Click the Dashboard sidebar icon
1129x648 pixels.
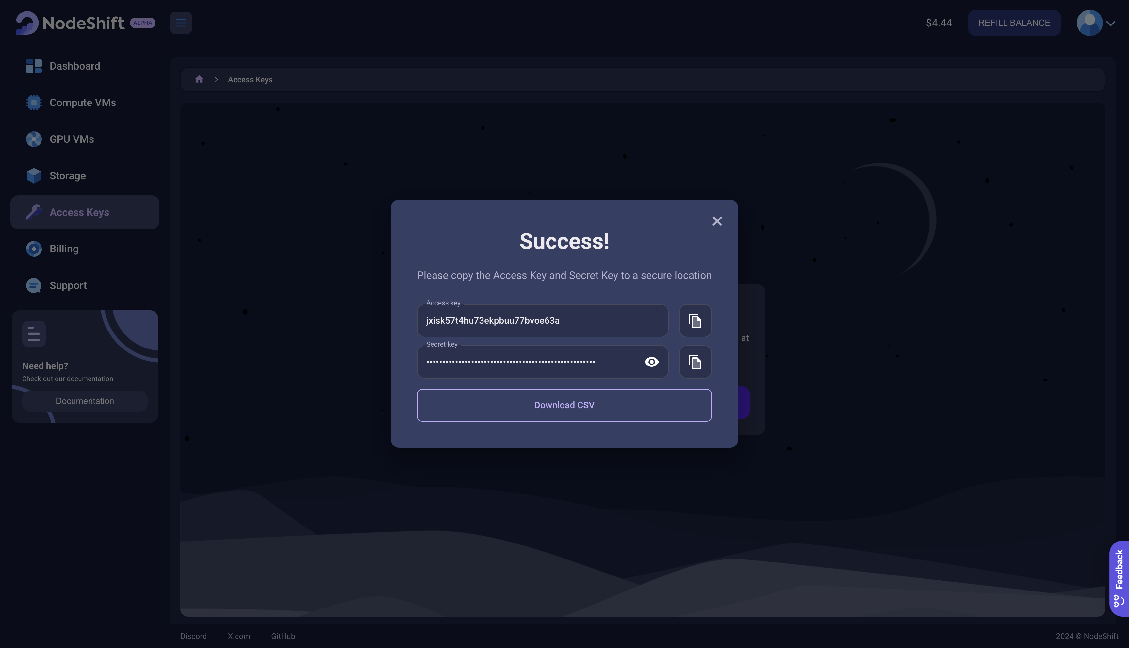tap(33, 65)
